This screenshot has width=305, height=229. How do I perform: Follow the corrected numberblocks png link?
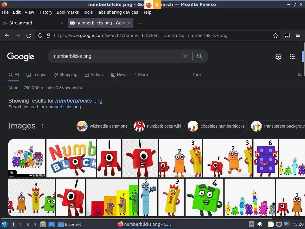79,101
